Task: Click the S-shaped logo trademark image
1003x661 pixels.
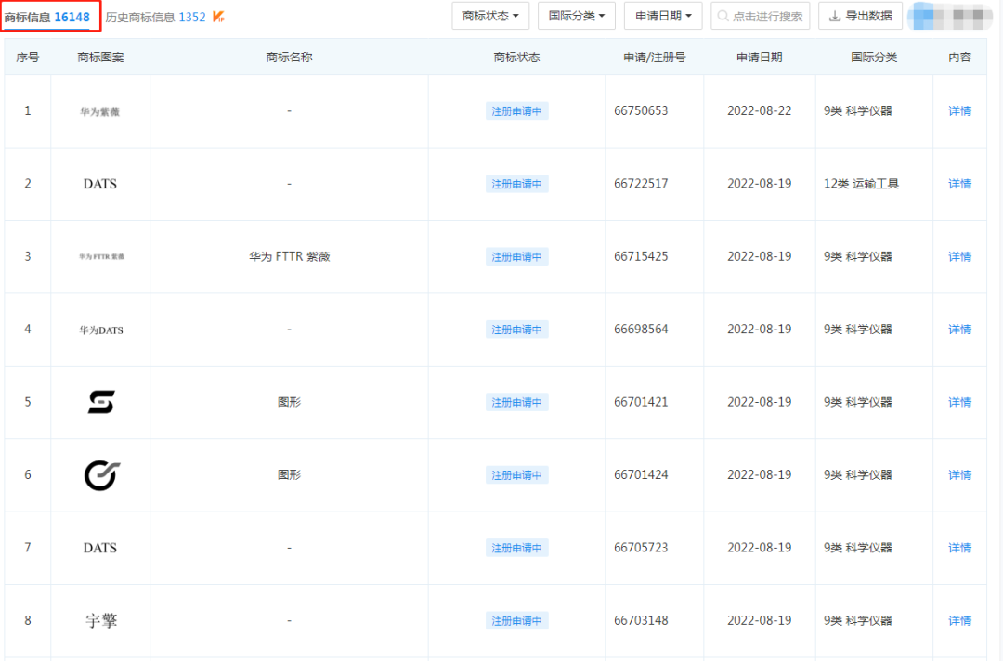Action: pos(101,402)
